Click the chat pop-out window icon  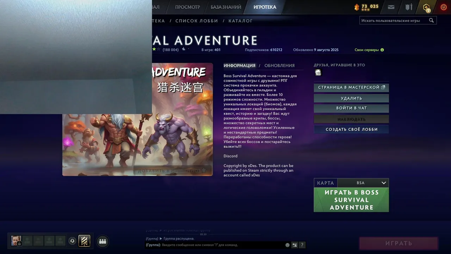[x=295, y=245]
